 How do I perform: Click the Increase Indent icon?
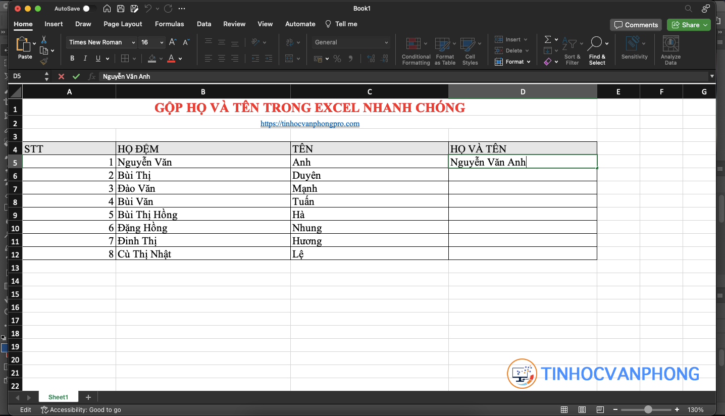[269, 59]
